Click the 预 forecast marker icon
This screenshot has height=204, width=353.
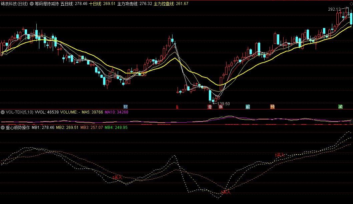272,107
